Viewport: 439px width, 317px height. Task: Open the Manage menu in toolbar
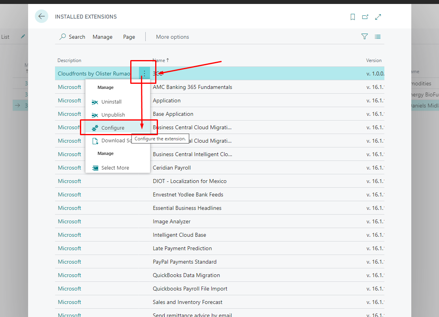(103, 37)
